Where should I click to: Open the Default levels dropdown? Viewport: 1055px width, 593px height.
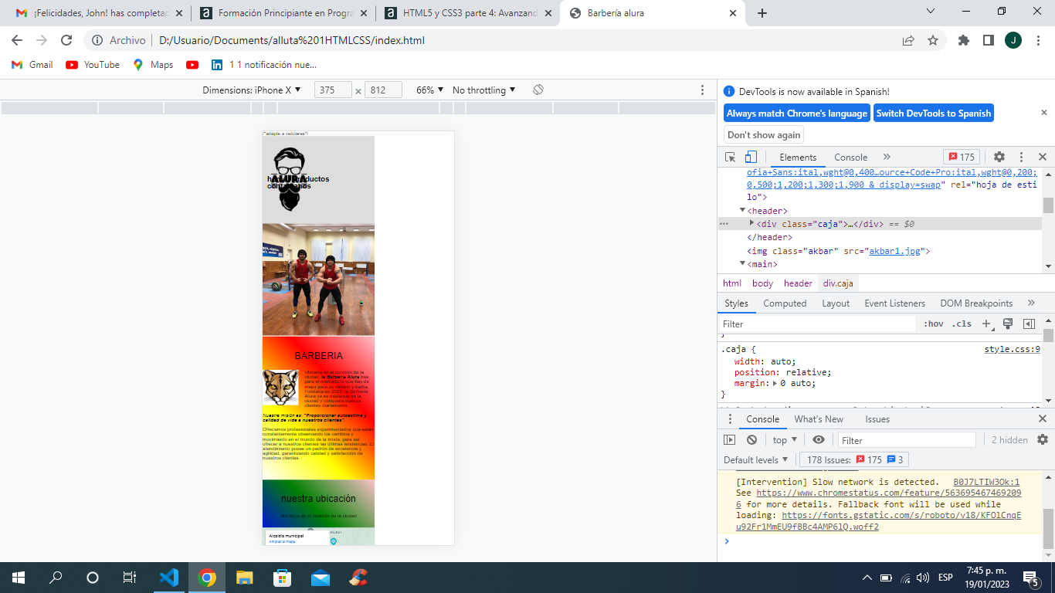[756, 460]
